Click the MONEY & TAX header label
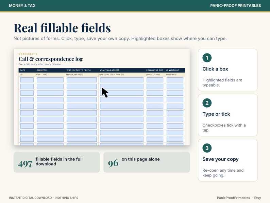270x203 pixels. [x=22, y=5]
